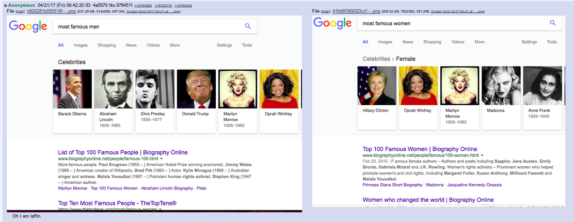Click the magnifier icon beside 'most famous women'
Viewport: 574px width, 222px height.
click(x=553, y=23)
